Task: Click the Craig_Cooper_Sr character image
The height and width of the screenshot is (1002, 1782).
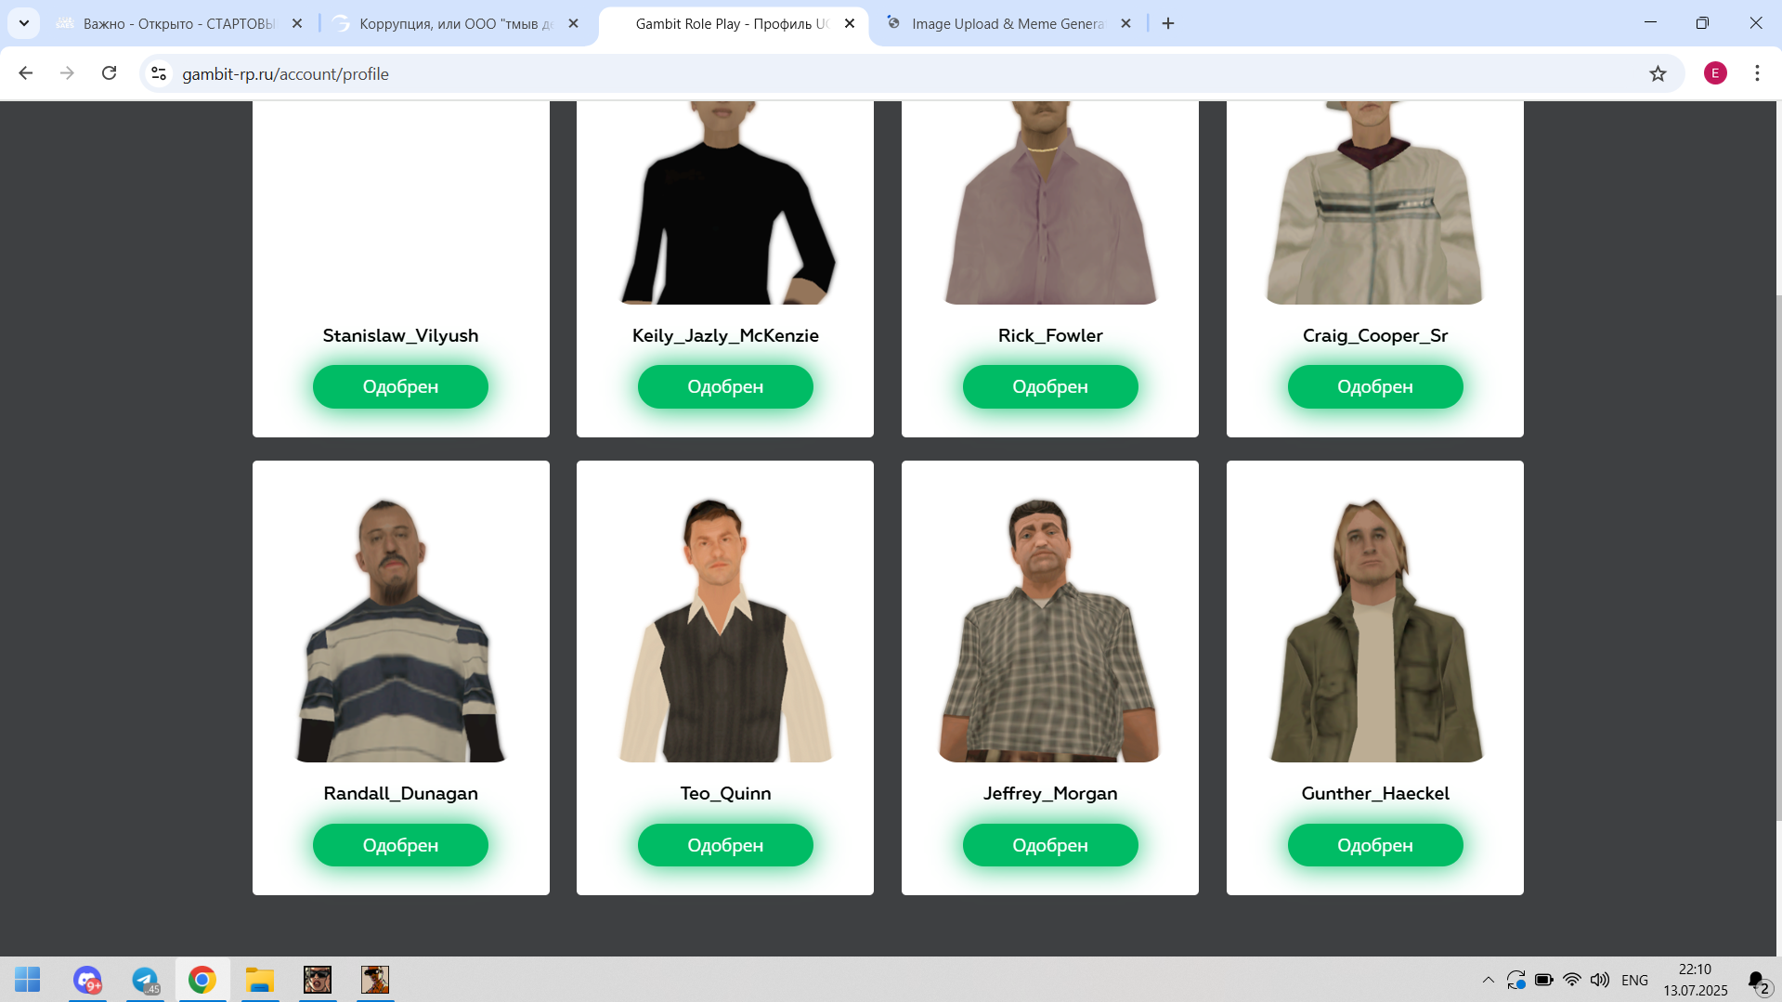Action: point(1375,202)
